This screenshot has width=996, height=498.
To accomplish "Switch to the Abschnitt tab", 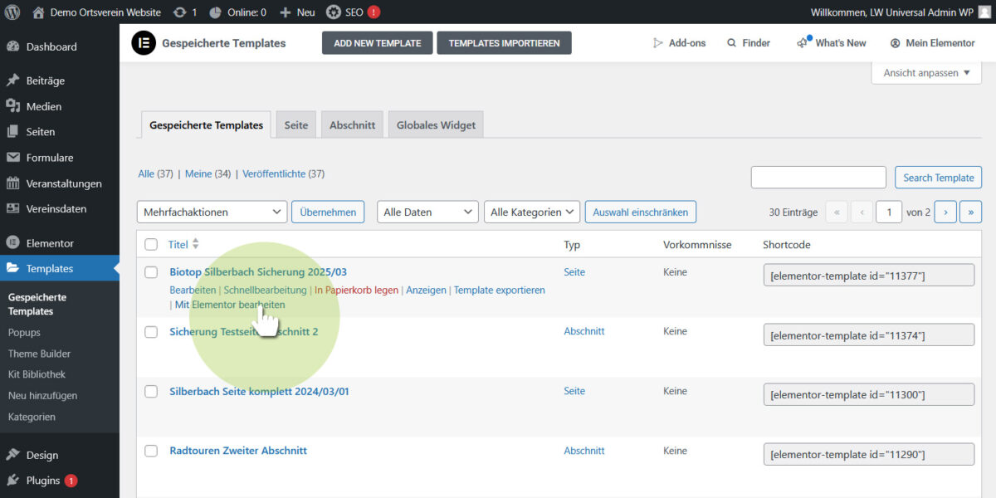I will (352, 125).
